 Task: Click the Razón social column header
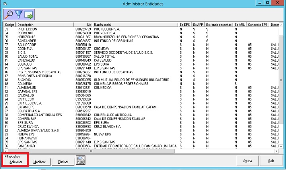coord(103,25)
